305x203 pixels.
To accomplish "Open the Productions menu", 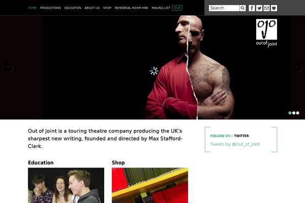I will (50, 8).
